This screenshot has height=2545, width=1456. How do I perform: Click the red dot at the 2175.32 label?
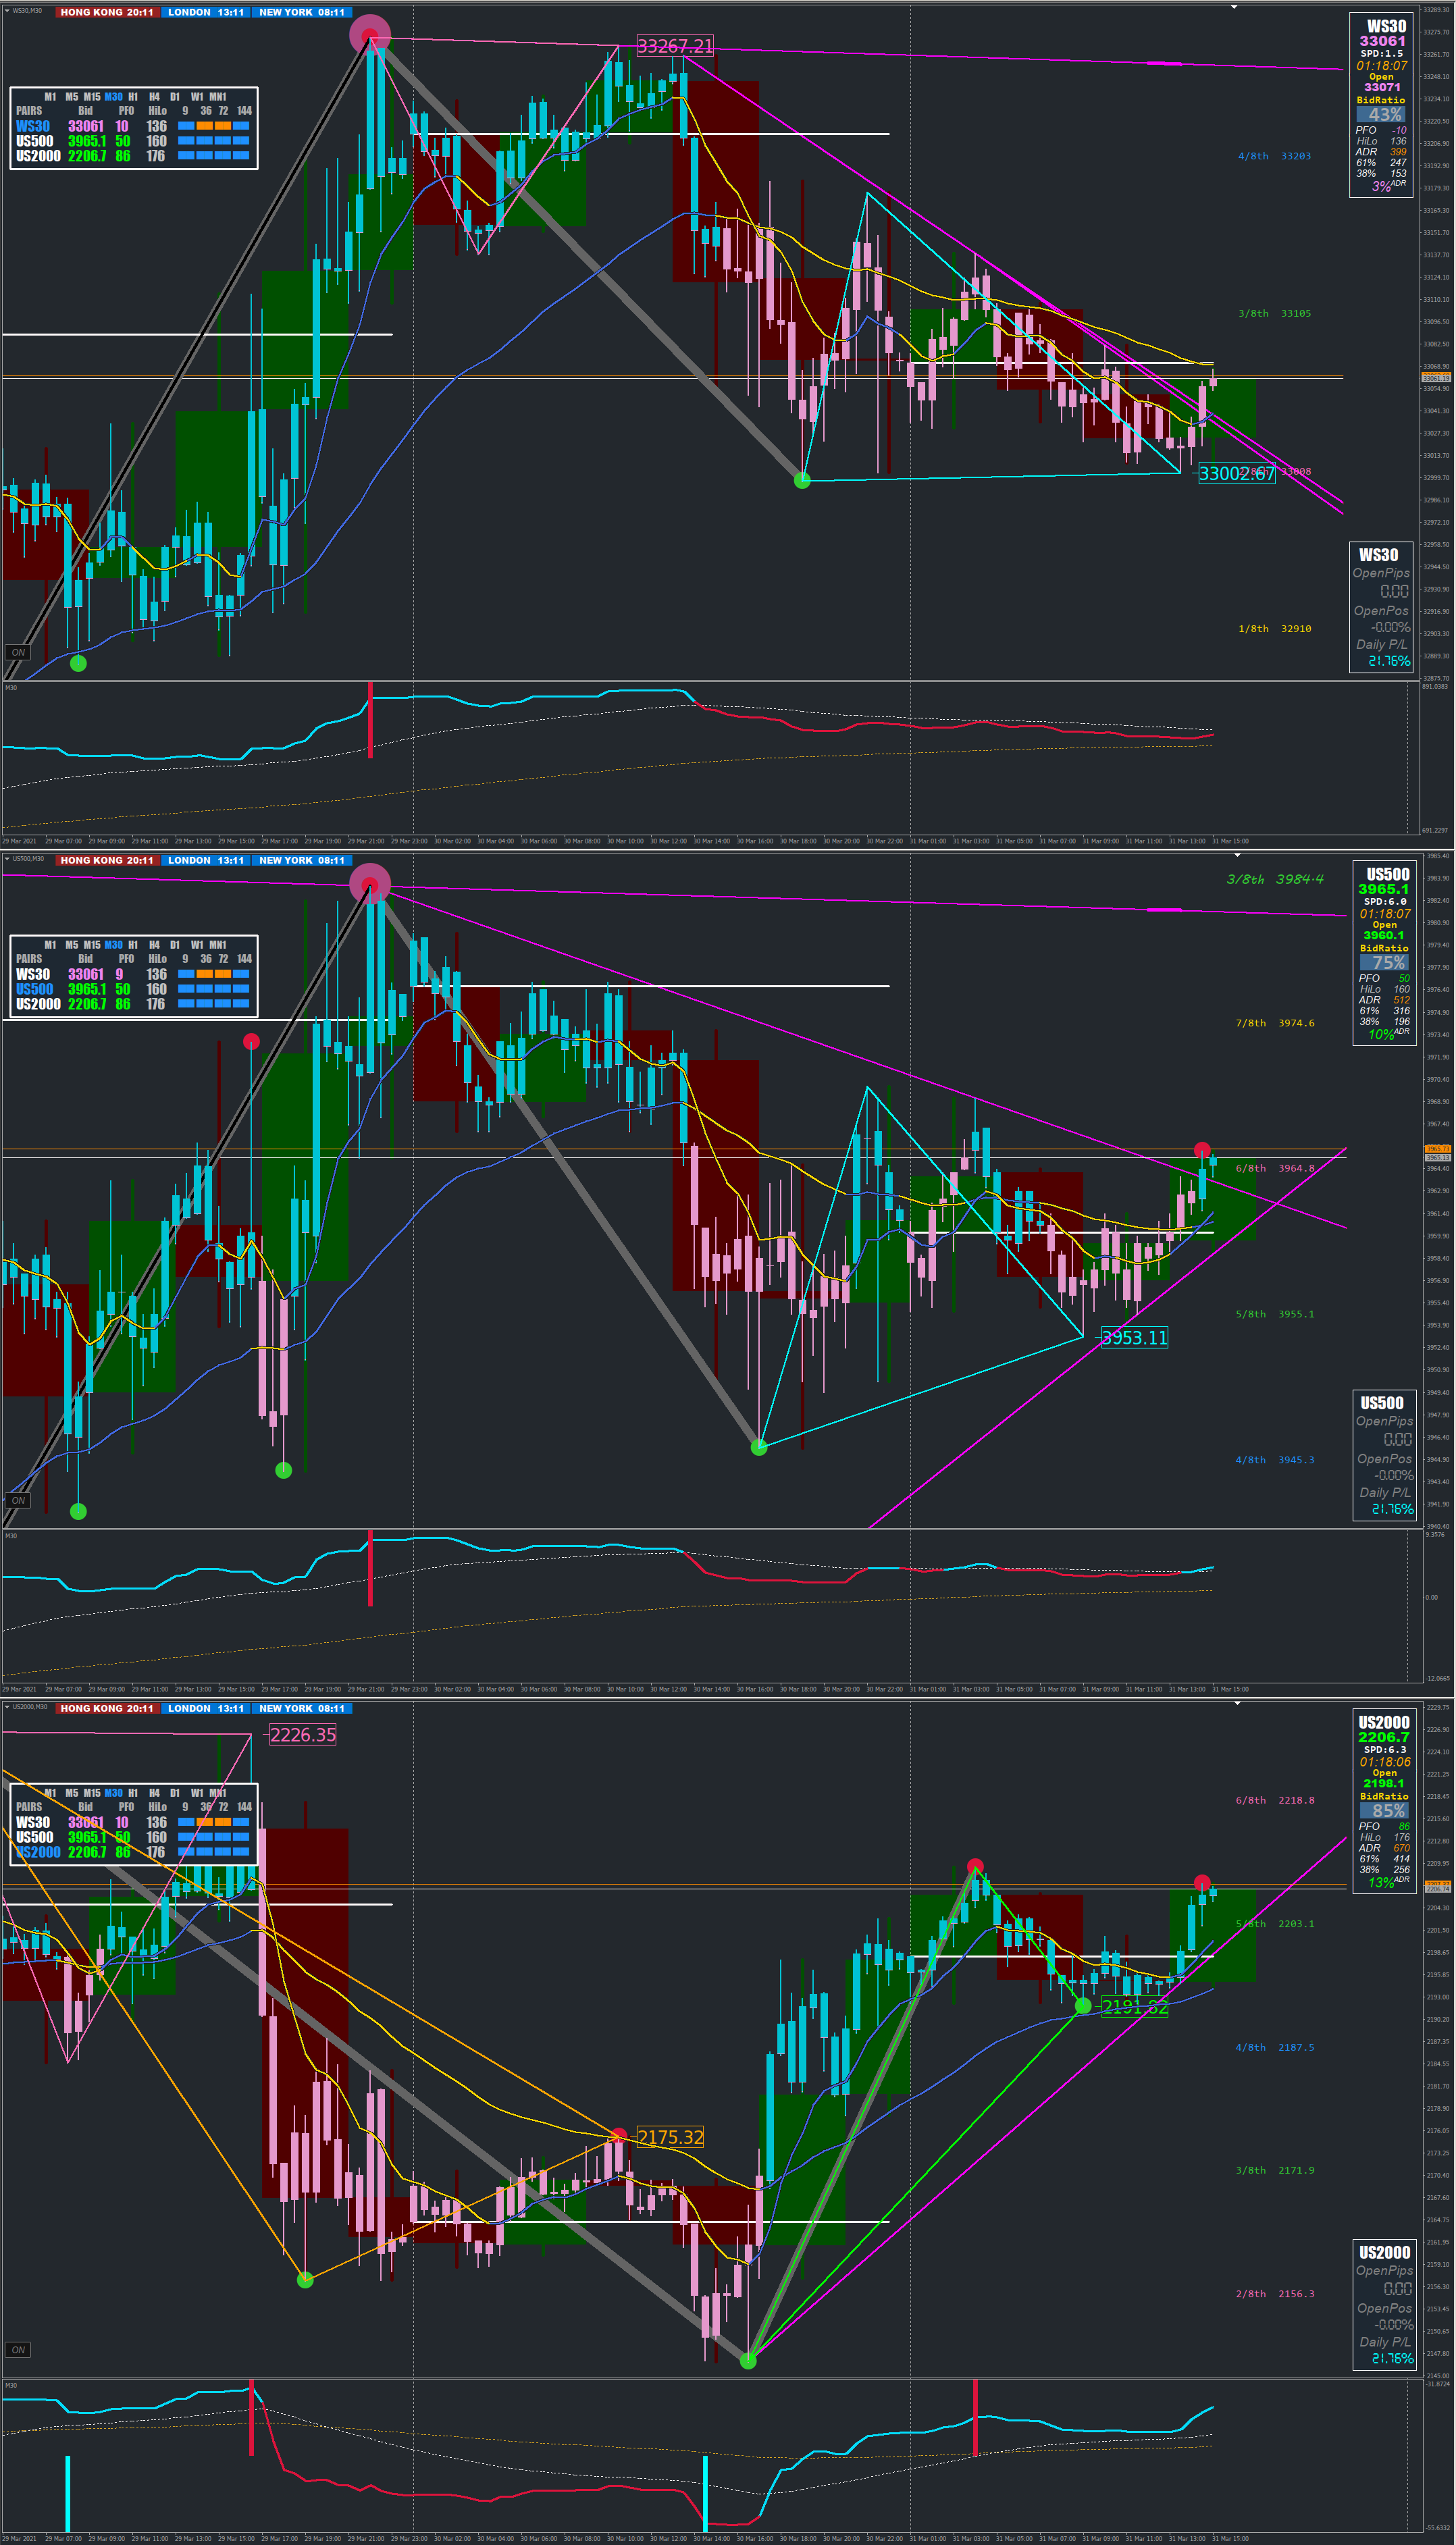tap(619, 2135)
